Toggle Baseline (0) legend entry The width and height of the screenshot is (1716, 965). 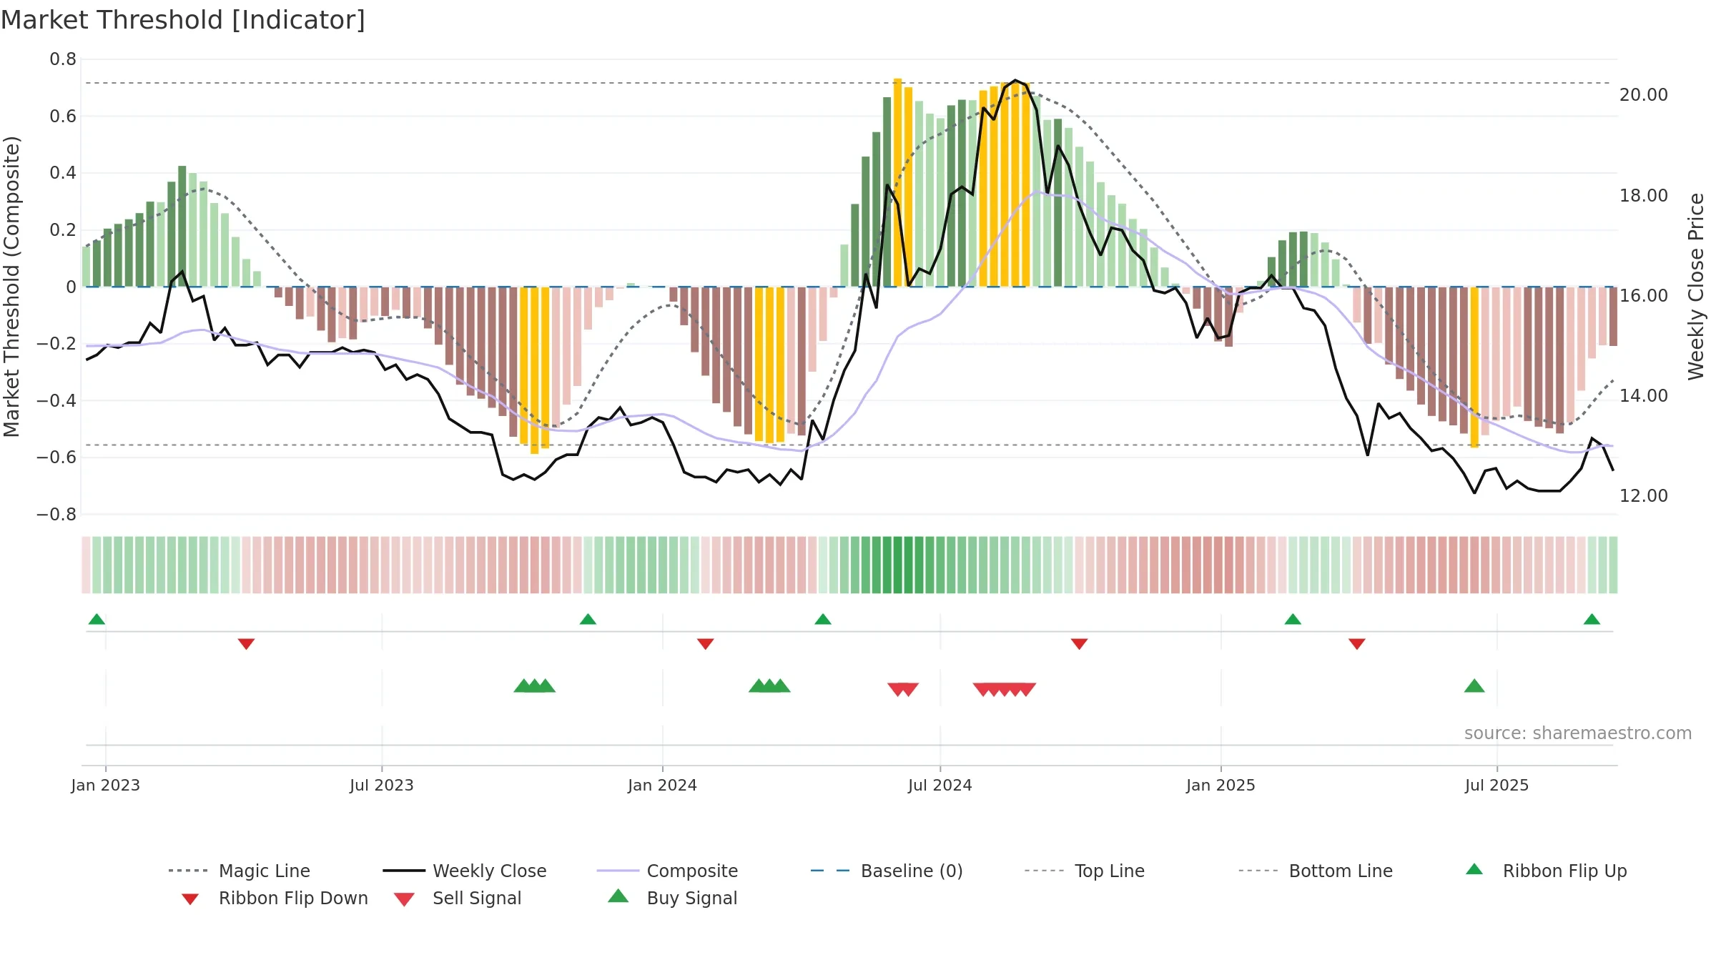click(887, 871)
